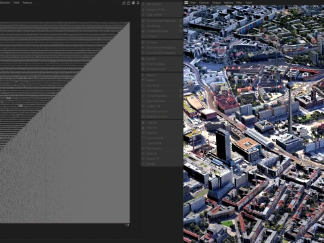Click the Cycle UV CCW icon
The image size is (324, 243).
(143, 138)
